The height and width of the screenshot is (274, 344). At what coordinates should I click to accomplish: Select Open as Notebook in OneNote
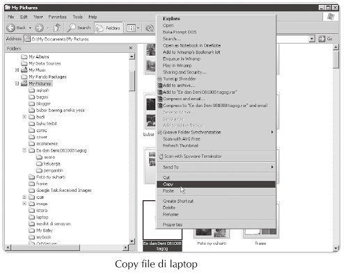216,45
